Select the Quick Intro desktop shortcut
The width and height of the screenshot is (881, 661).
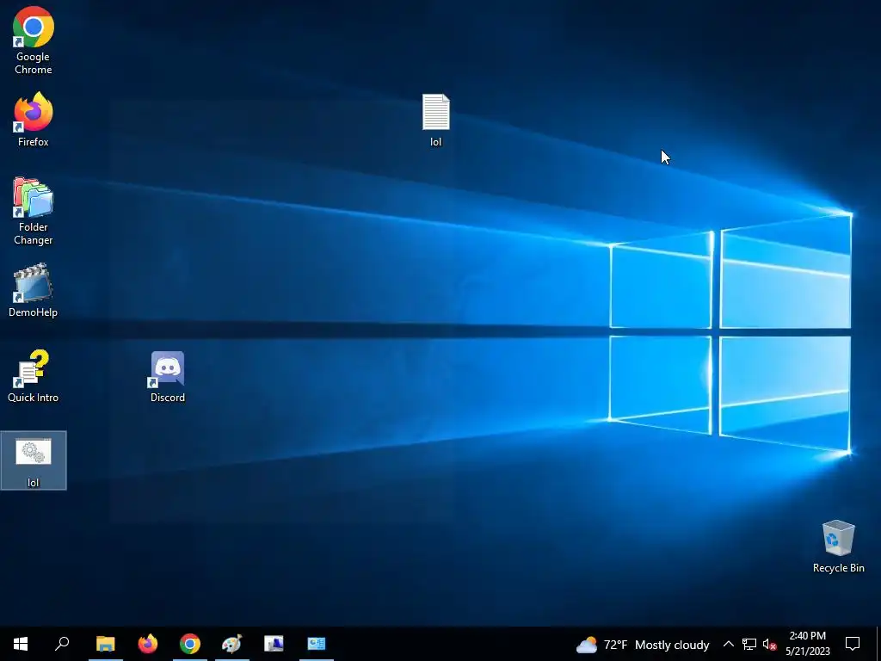34,376
